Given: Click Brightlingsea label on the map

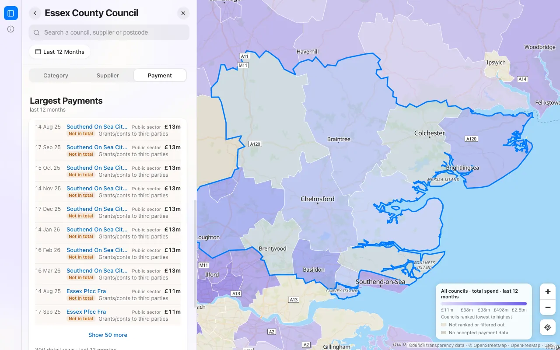Looking at the screenshot, I should (x=462, y=168).
